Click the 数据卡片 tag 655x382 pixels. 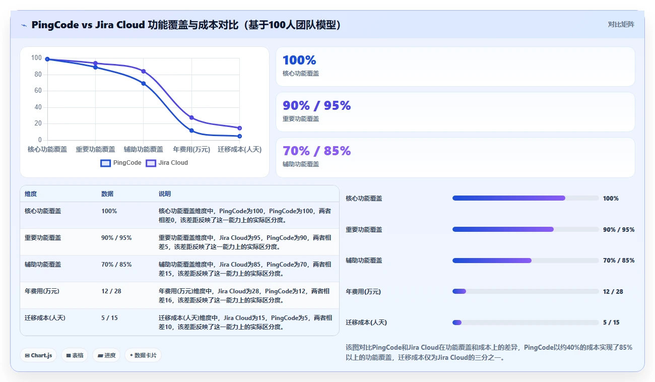[143, 355]
